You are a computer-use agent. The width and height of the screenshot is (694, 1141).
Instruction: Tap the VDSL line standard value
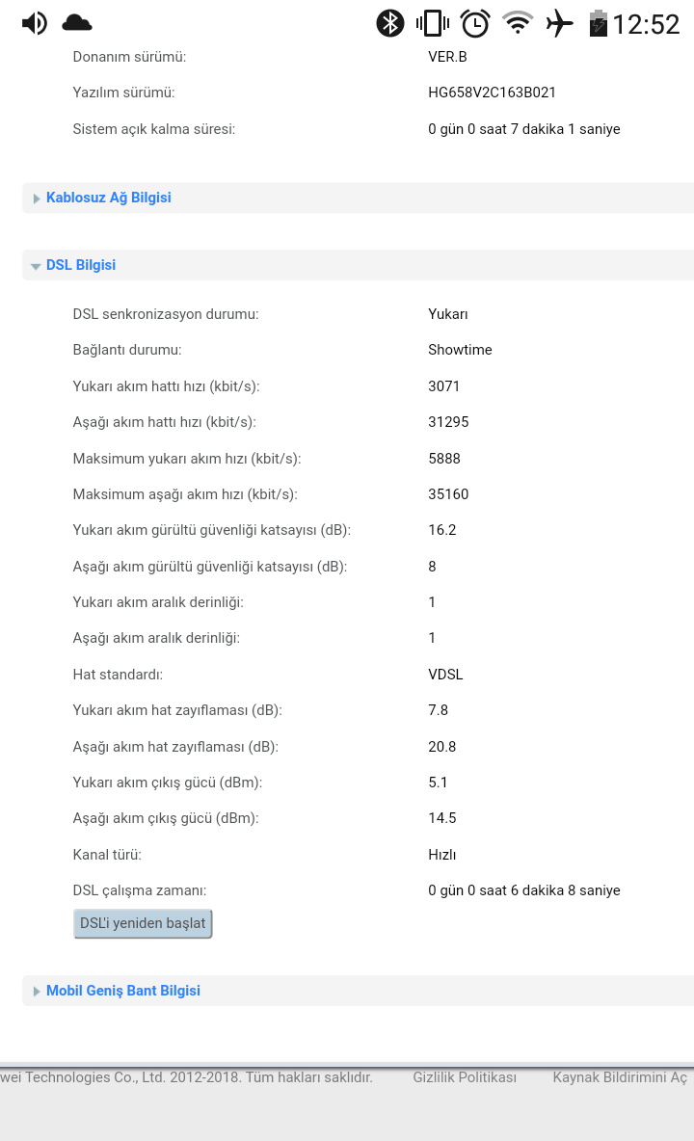click(x=445, y=675)
